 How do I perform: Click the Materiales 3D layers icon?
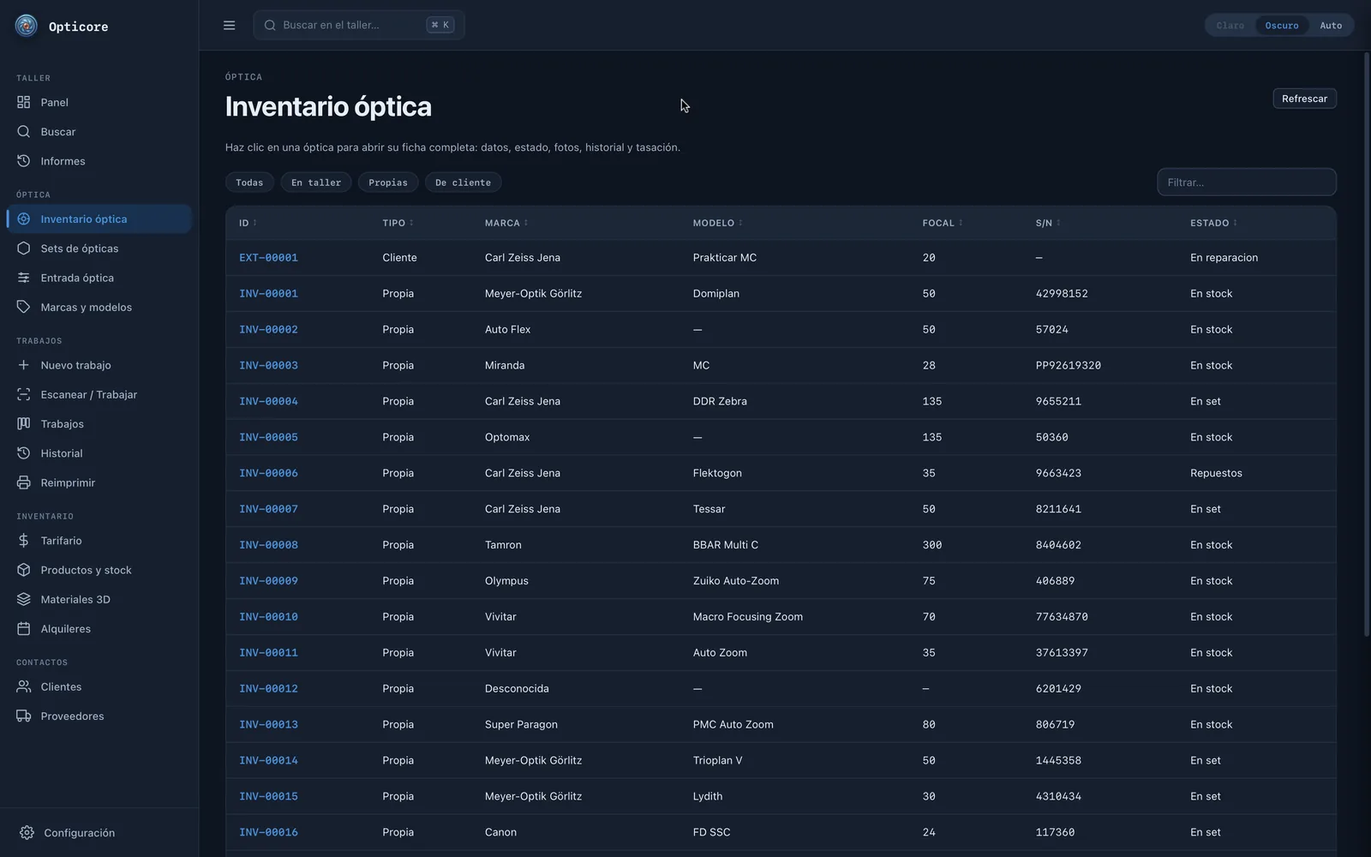pos(23,599)
